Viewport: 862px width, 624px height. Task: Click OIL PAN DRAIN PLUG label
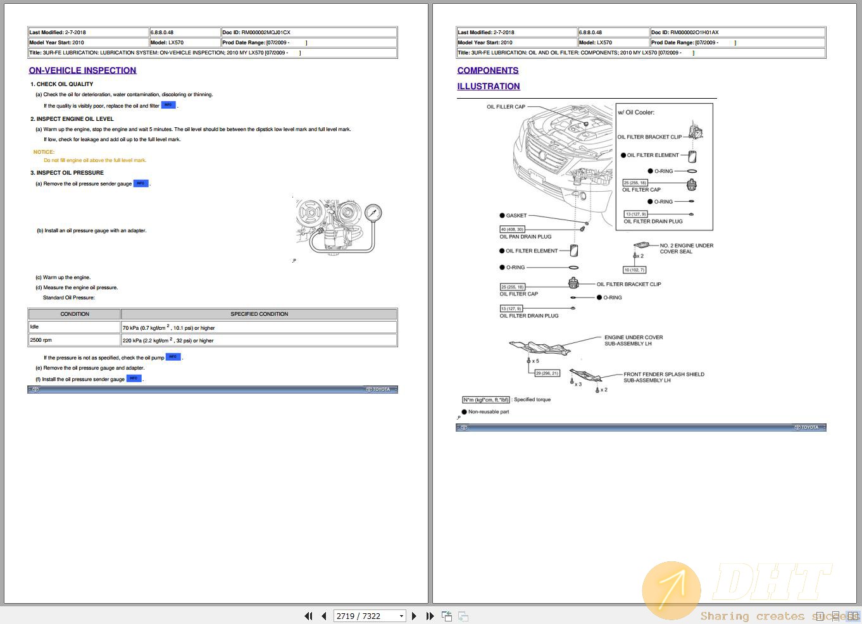point(525,237)
